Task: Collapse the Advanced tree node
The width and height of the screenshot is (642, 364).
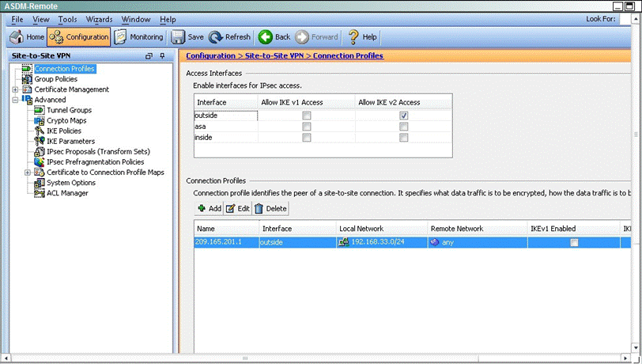Action: (16, 100)
